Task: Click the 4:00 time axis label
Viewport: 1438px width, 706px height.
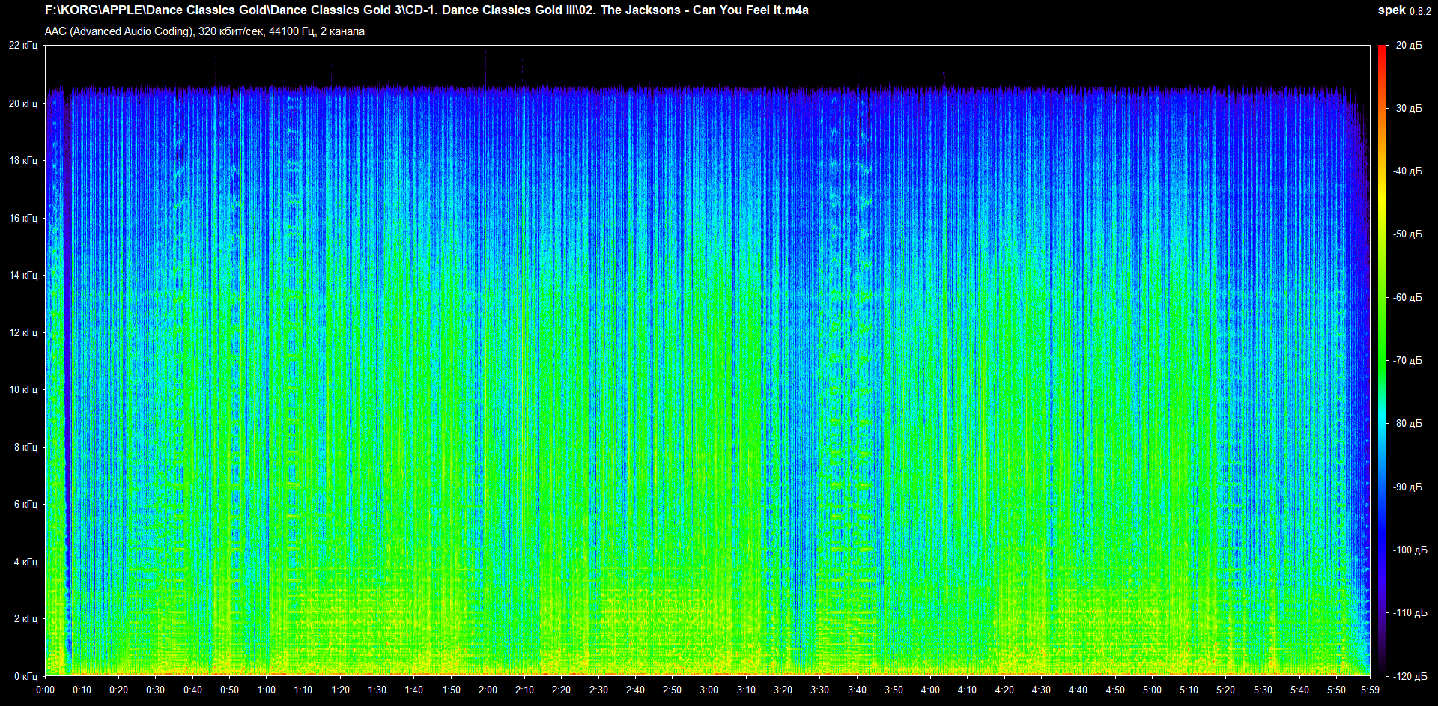Action: pyautogui.click(x=931, y=690)
